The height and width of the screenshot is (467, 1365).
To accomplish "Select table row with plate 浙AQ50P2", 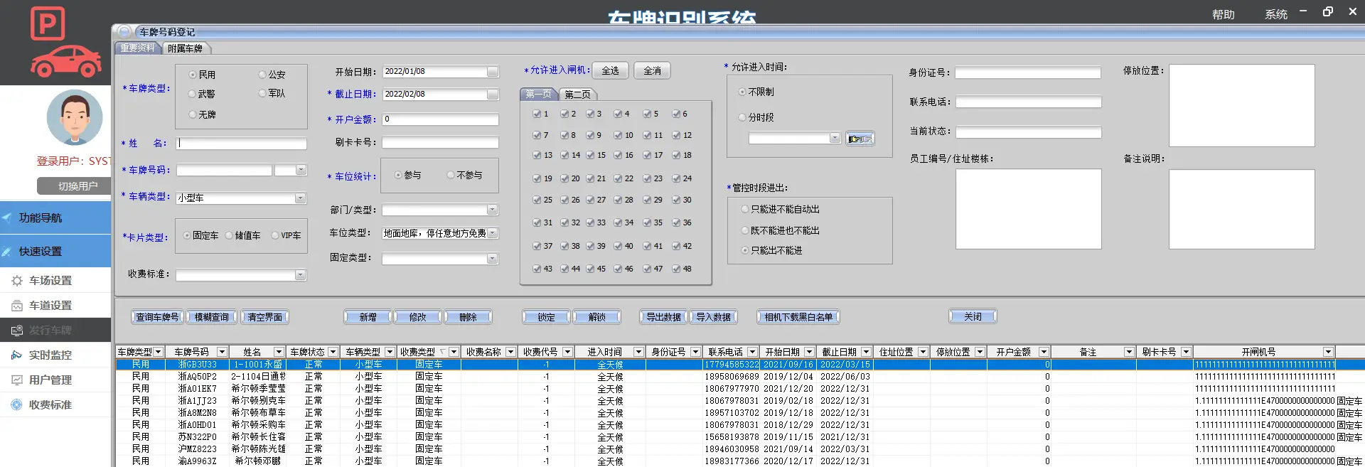I will 739,377.
